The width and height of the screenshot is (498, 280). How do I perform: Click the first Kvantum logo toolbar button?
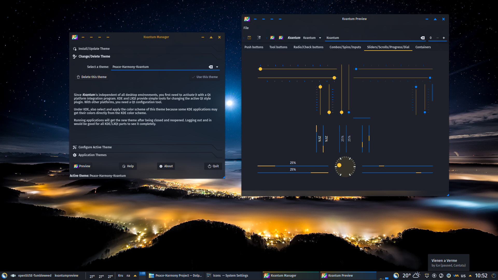[272, 38]
